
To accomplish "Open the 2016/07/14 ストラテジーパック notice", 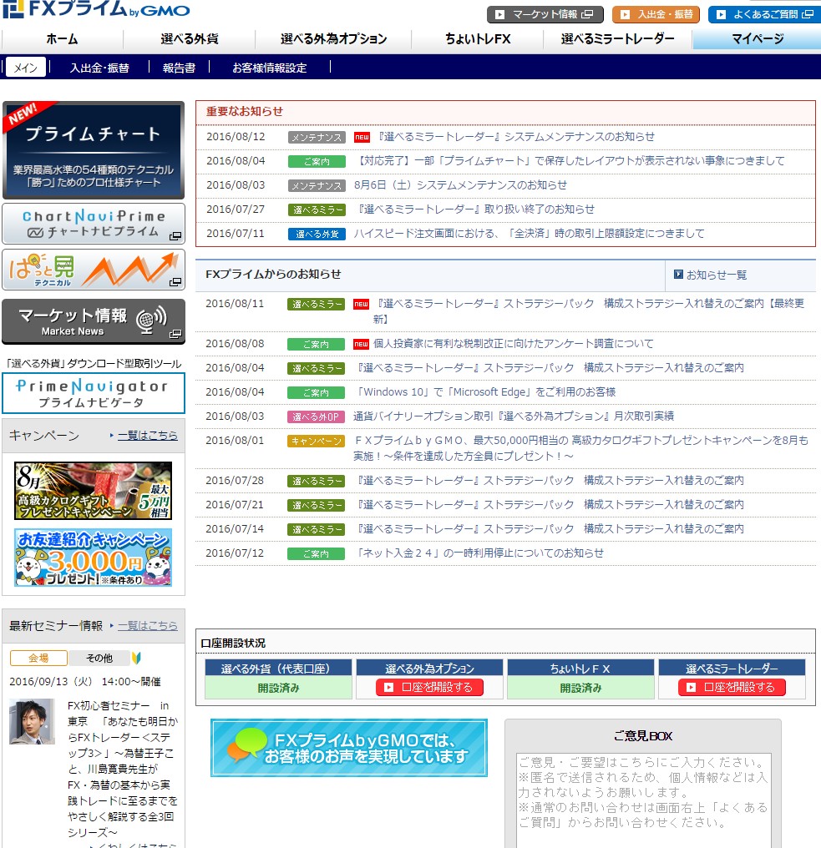I will coord(549,529).
